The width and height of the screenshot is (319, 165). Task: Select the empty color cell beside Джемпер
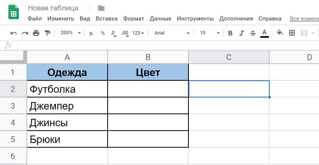coord(148,105)
